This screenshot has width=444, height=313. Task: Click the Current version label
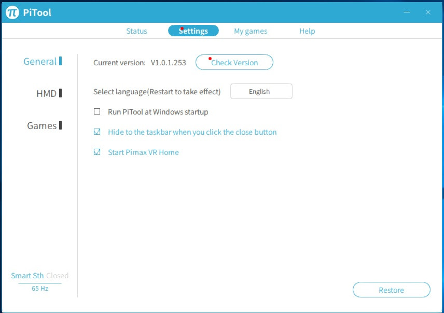click(x=119, y=63)
